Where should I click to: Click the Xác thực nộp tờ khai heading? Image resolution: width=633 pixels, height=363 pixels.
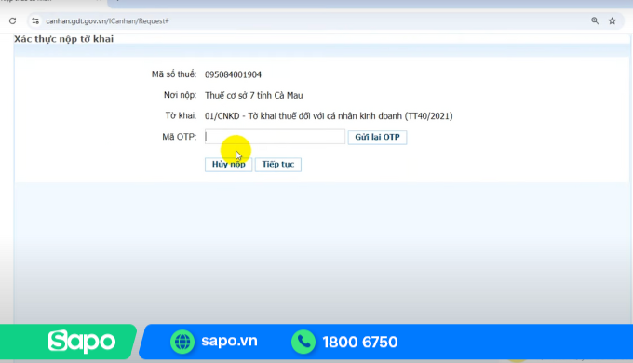coord(64,39)
